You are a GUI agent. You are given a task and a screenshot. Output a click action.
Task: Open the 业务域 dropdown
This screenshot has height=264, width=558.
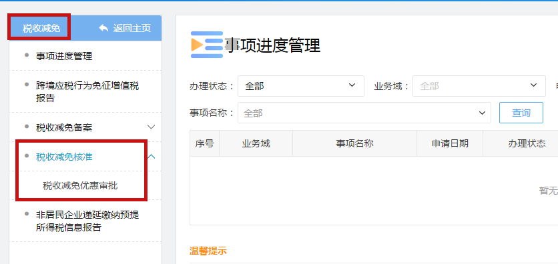coord(479,86)
